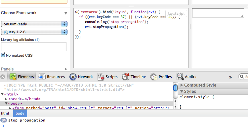Click the elements scrollbar up arrow
Viewport: 248px width, 135px height.
(175, 101)
